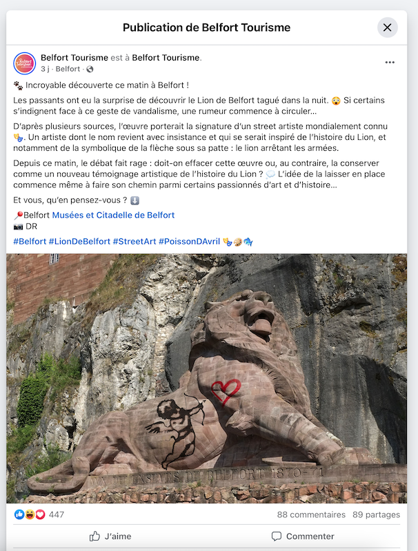Open the Lion de Belfort photo
Viewport: 418px width, 551px height.
206,378
